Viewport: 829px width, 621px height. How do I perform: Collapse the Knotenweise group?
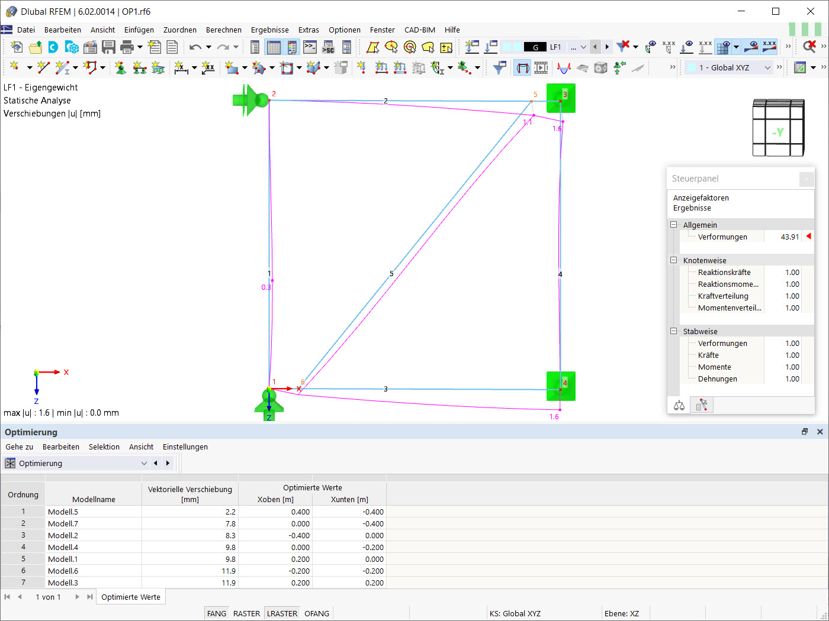(673, 260)
